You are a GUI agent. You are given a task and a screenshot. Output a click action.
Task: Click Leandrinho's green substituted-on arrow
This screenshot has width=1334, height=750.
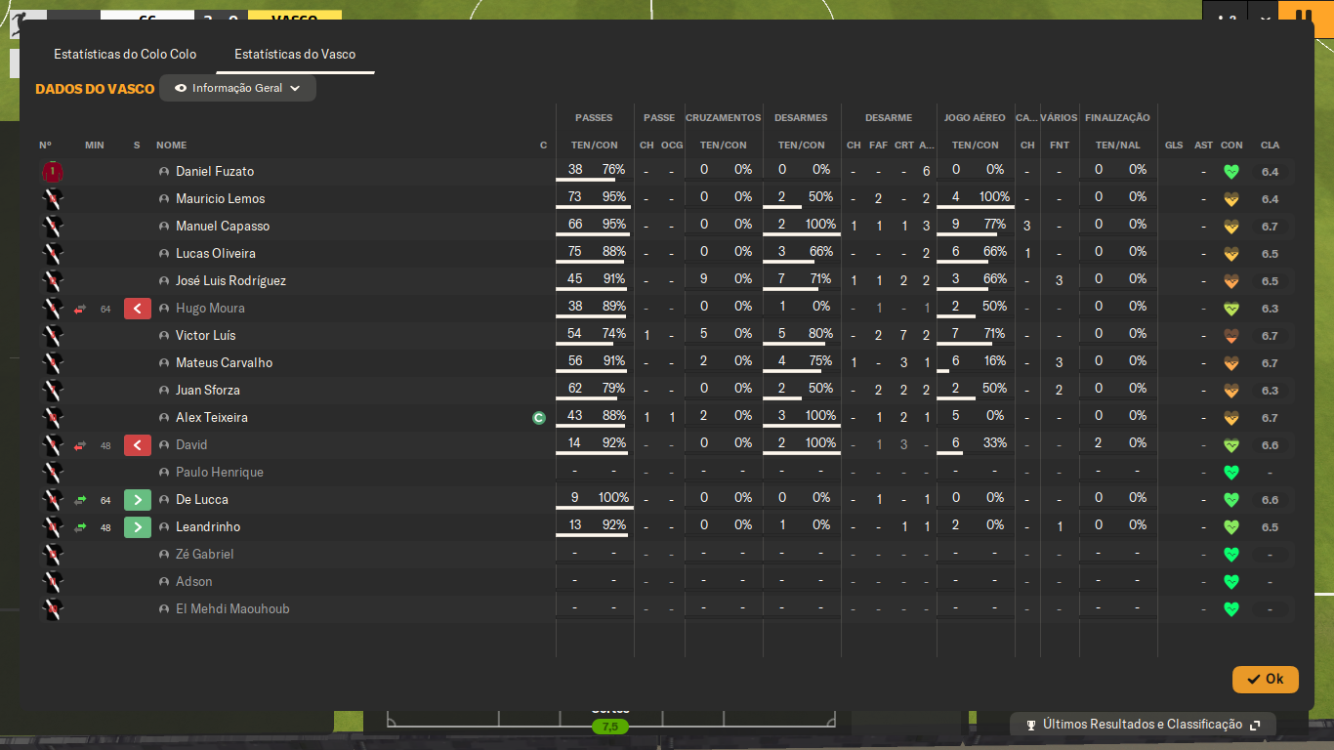click(x=138, y=527)
